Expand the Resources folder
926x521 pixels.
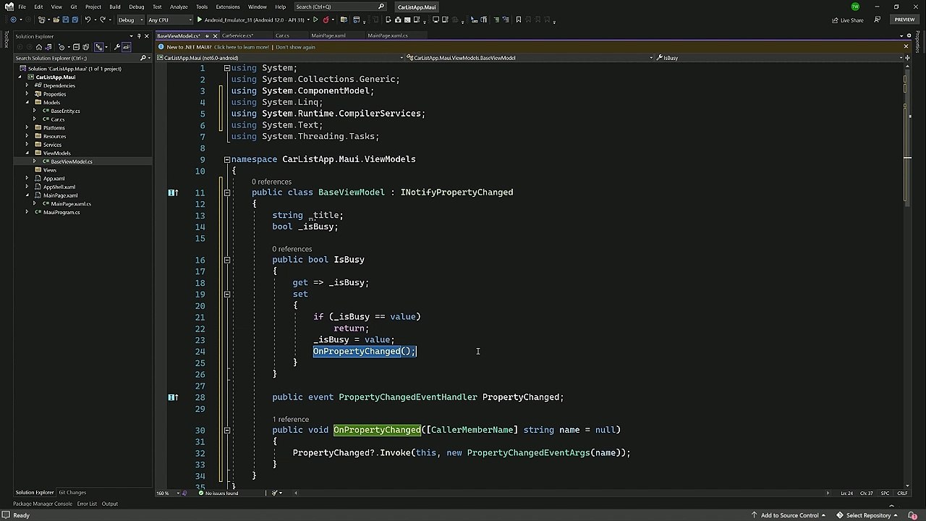tap(27, 136)
